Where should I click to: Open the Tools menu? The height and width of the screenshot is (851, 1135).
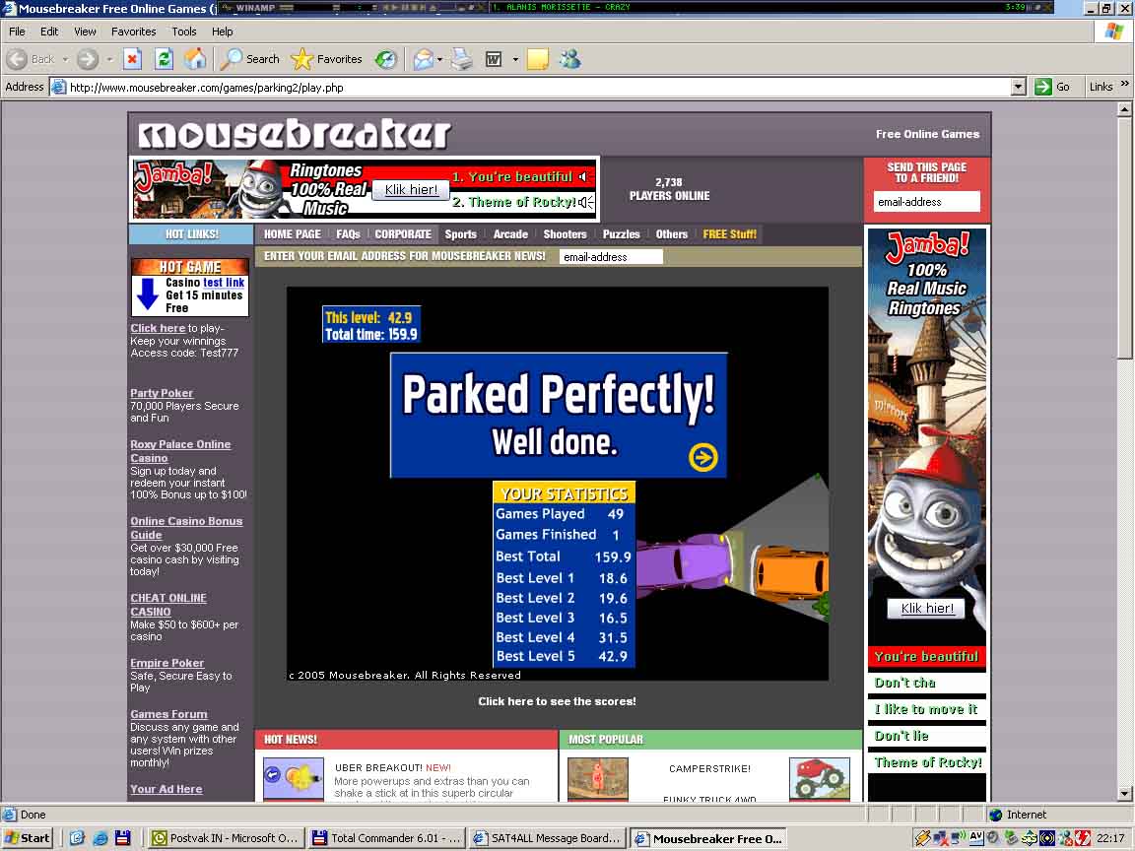184,32
